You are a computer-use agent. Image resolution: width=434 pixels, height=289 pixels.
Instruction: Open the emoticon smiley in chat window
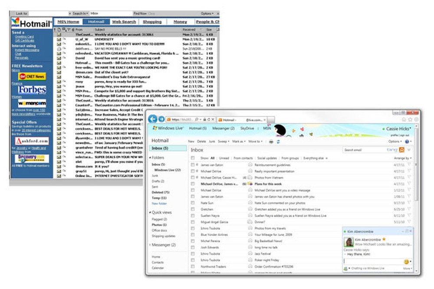coord(406,261)
